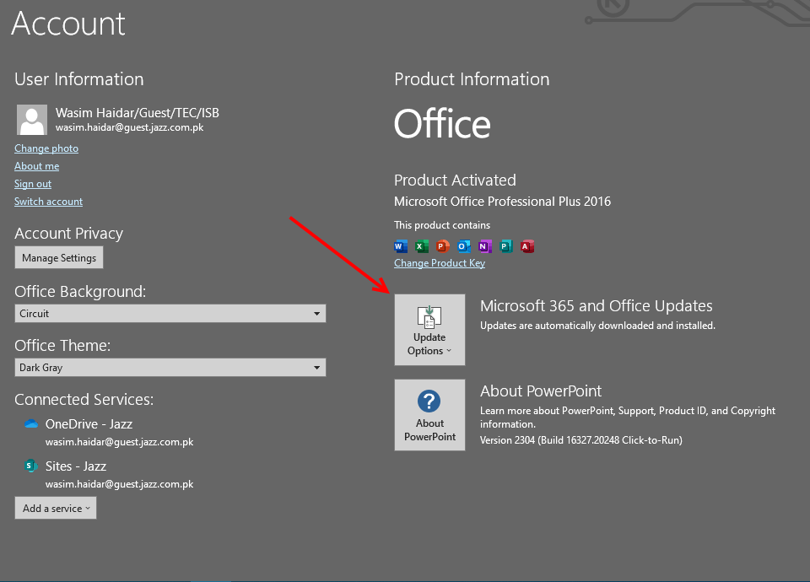Click the Sign out link
The width and height of the screenshot is (810, 582).
(33, 184)
